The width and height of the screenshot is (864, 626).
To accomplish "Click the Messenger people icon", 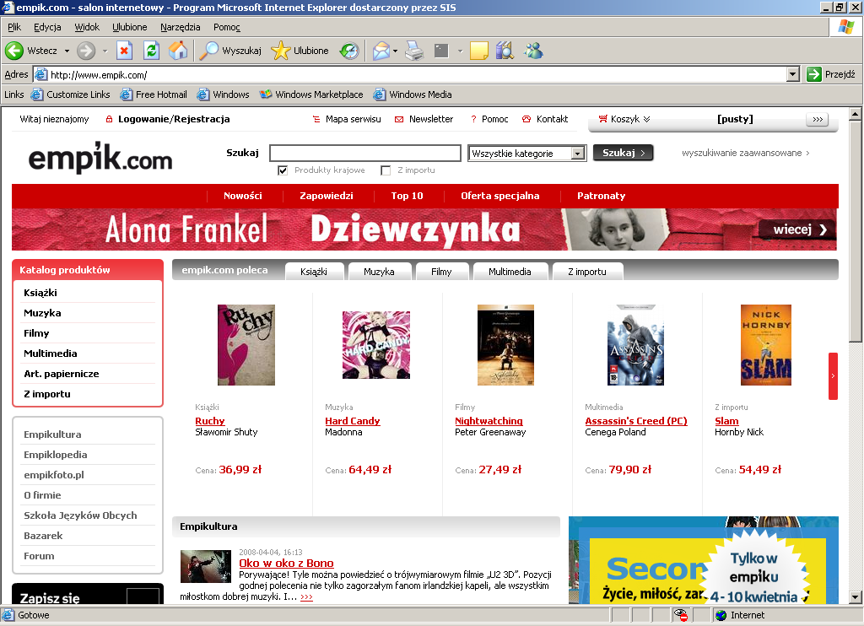I will pos(533,51).
